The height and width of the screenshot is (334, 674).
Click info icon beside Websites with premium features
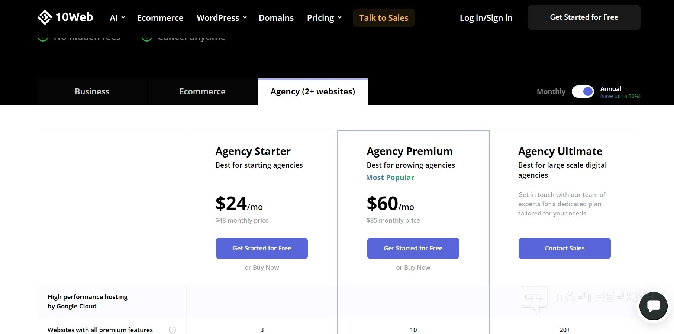172,330
